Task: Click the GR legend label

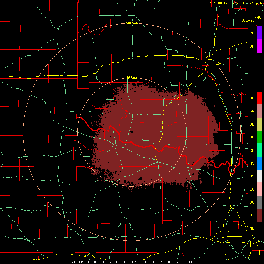Action: tap(252, 111)
